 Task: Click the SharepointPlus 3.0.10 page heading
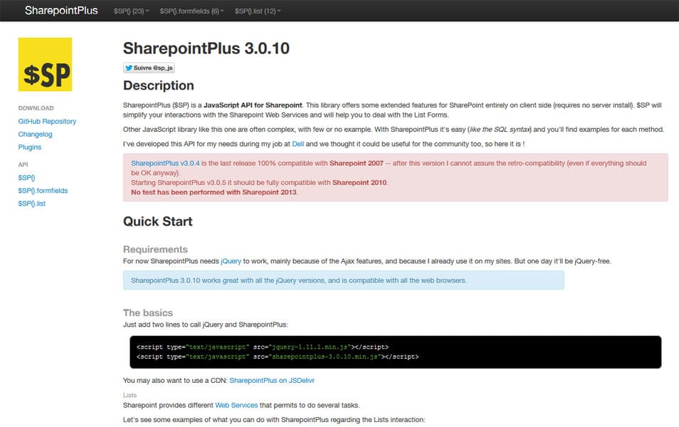pyautogui.click(x=206, y=48)
